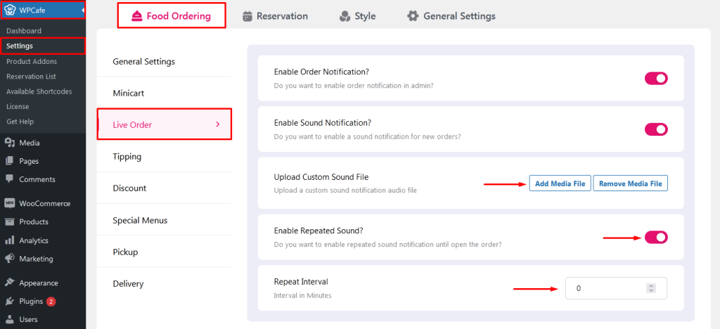Open Comments using the speech bubble icon
The image size is (720, 329).
(x=10, y=179)
